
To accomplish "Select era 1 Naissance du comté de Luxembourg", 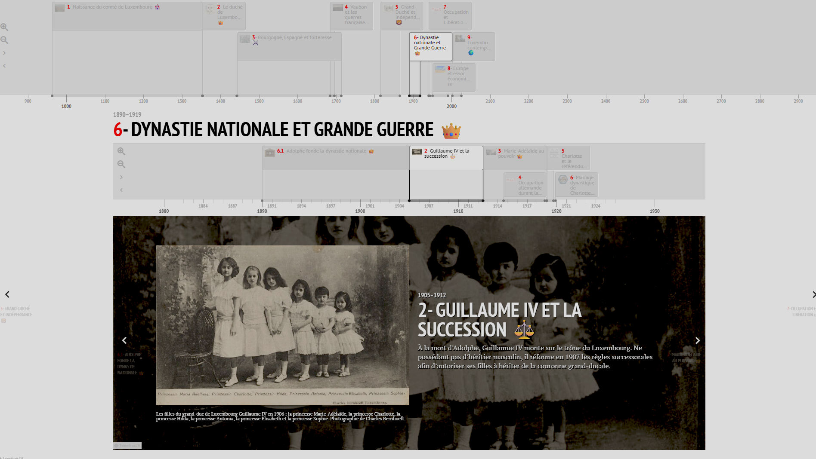I will coord(127,16).
